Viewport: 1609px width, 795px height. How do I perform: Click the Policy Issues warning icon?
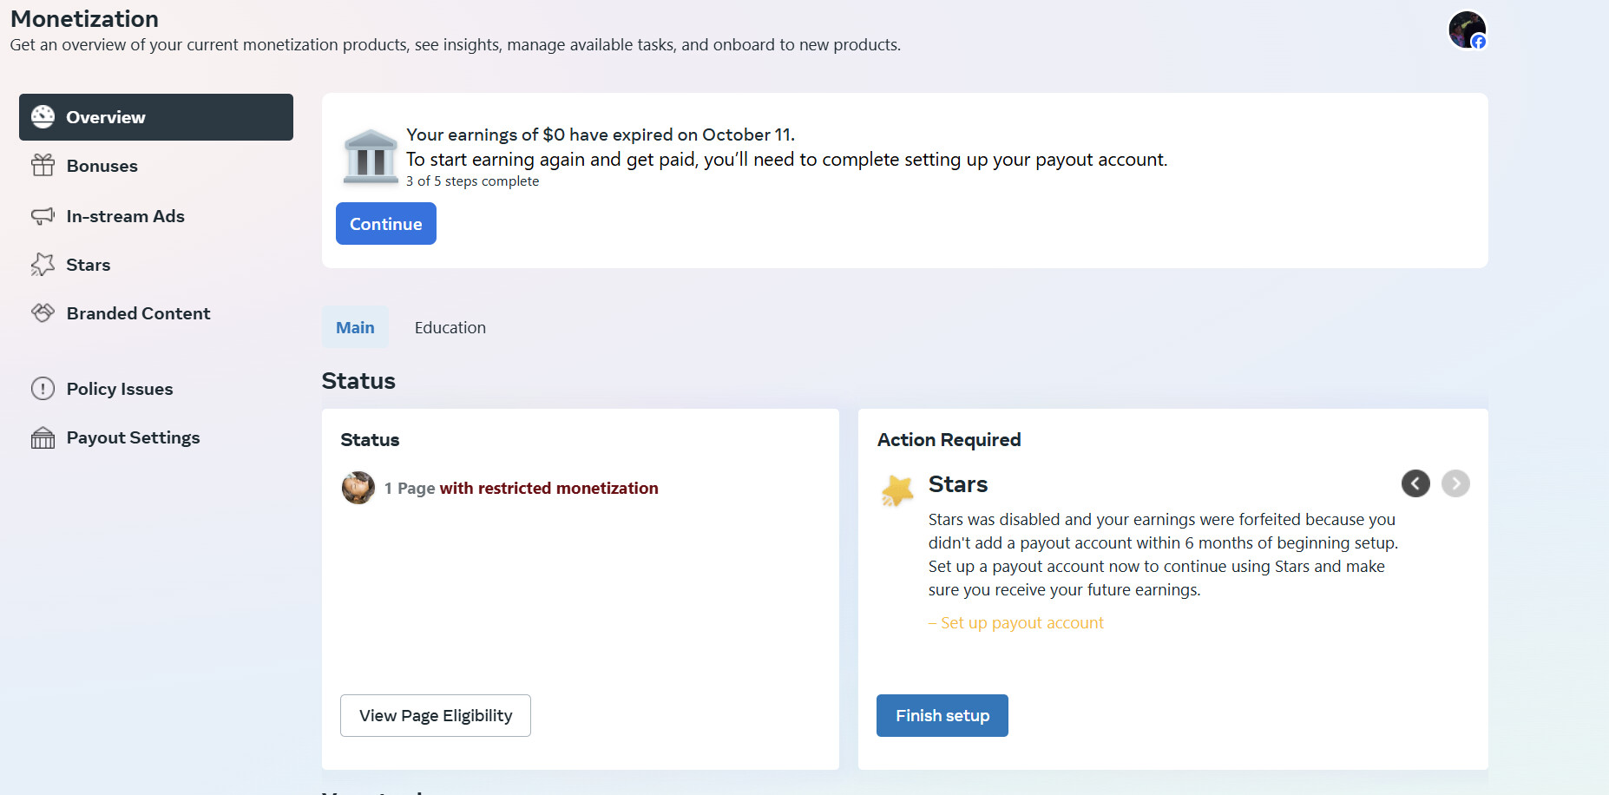[x=43, y=389]
